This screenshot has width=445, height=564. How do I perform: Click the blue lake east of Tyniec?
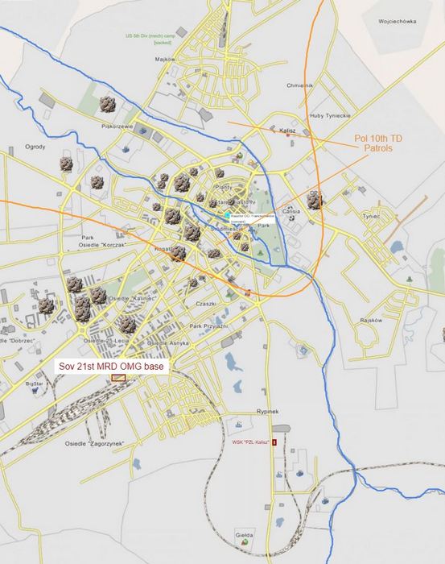pos(397,248)
